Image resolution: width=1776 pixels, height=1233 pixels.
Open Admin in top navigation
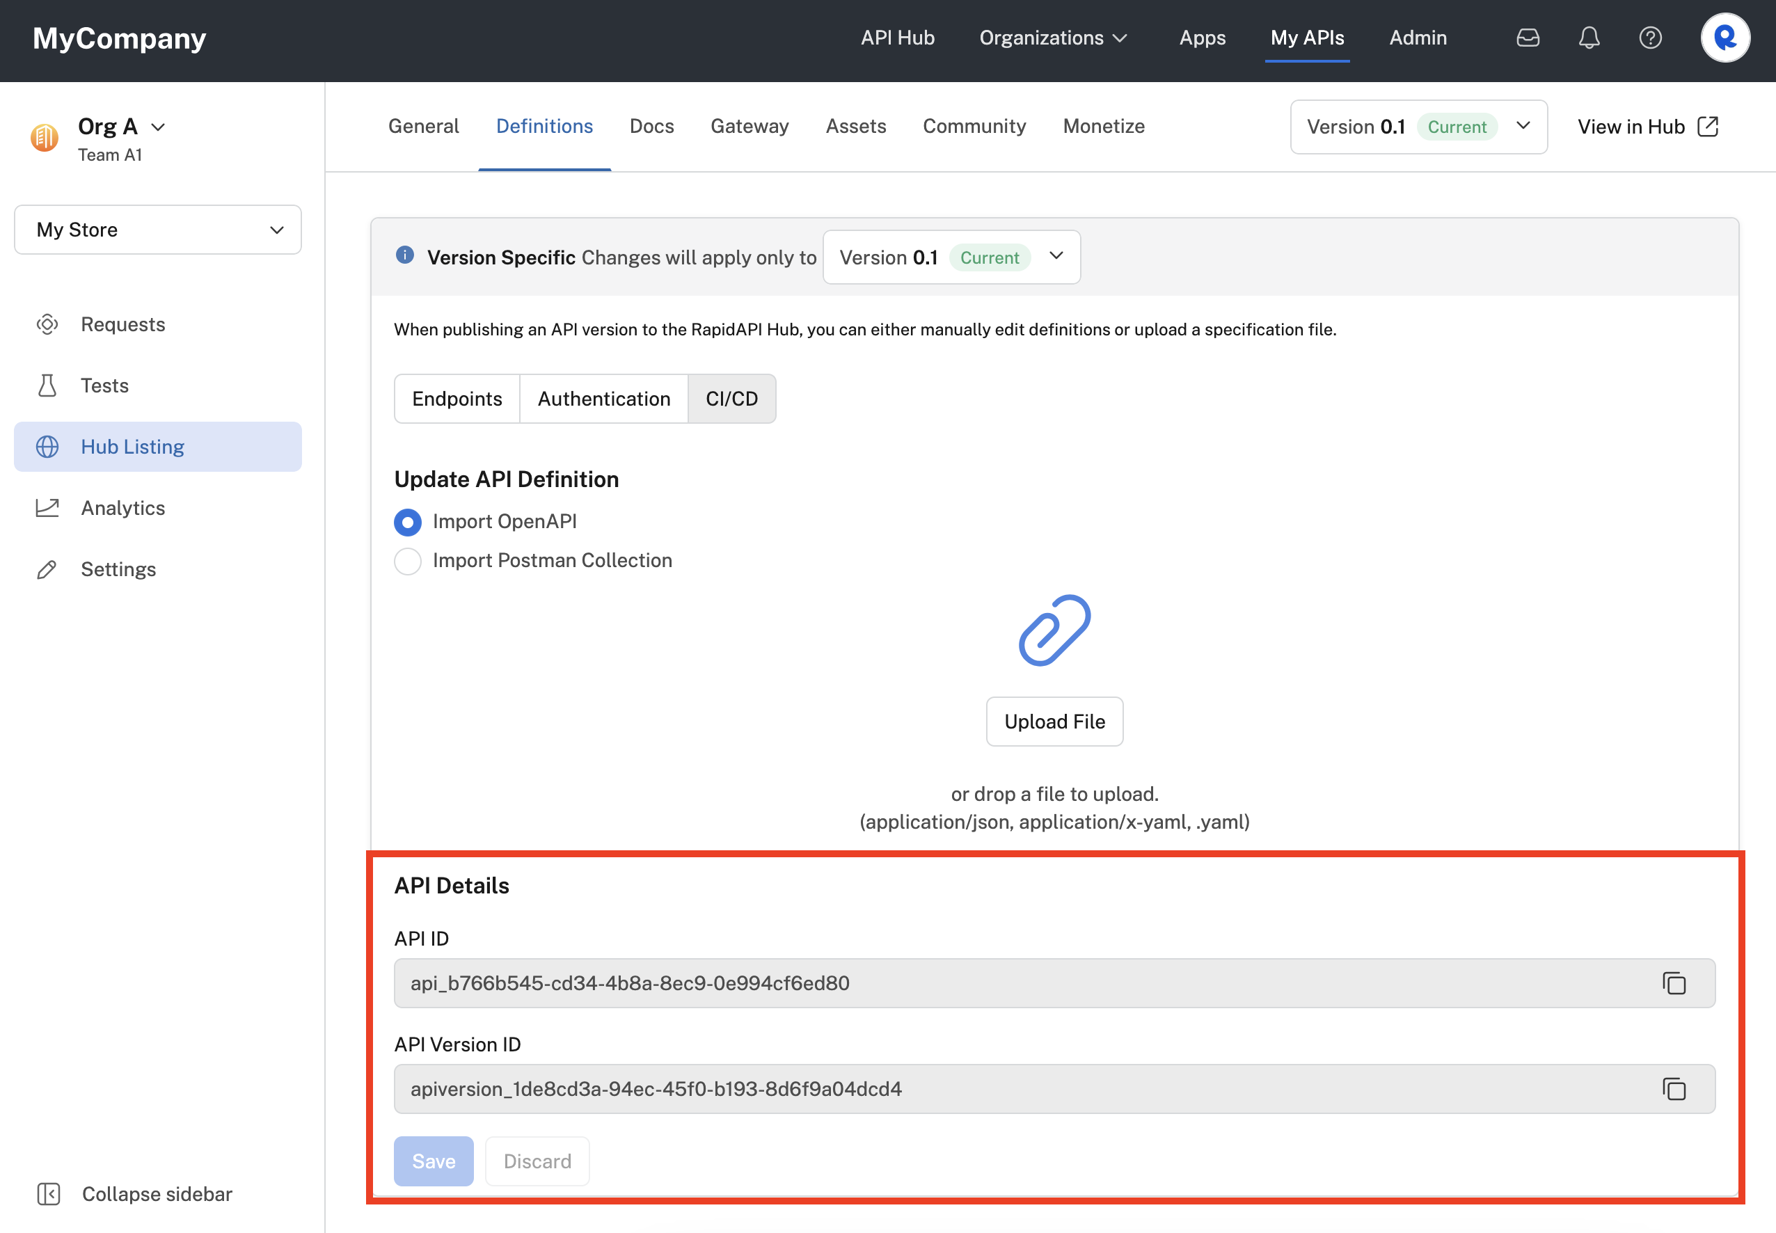coord(1418,38)
